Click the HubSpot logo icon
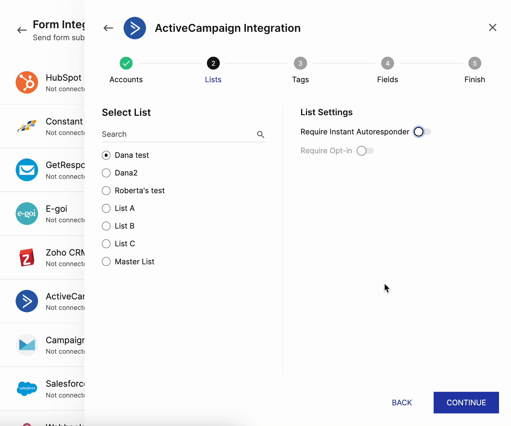Viewport: 511px width, 426px height. 27,82
